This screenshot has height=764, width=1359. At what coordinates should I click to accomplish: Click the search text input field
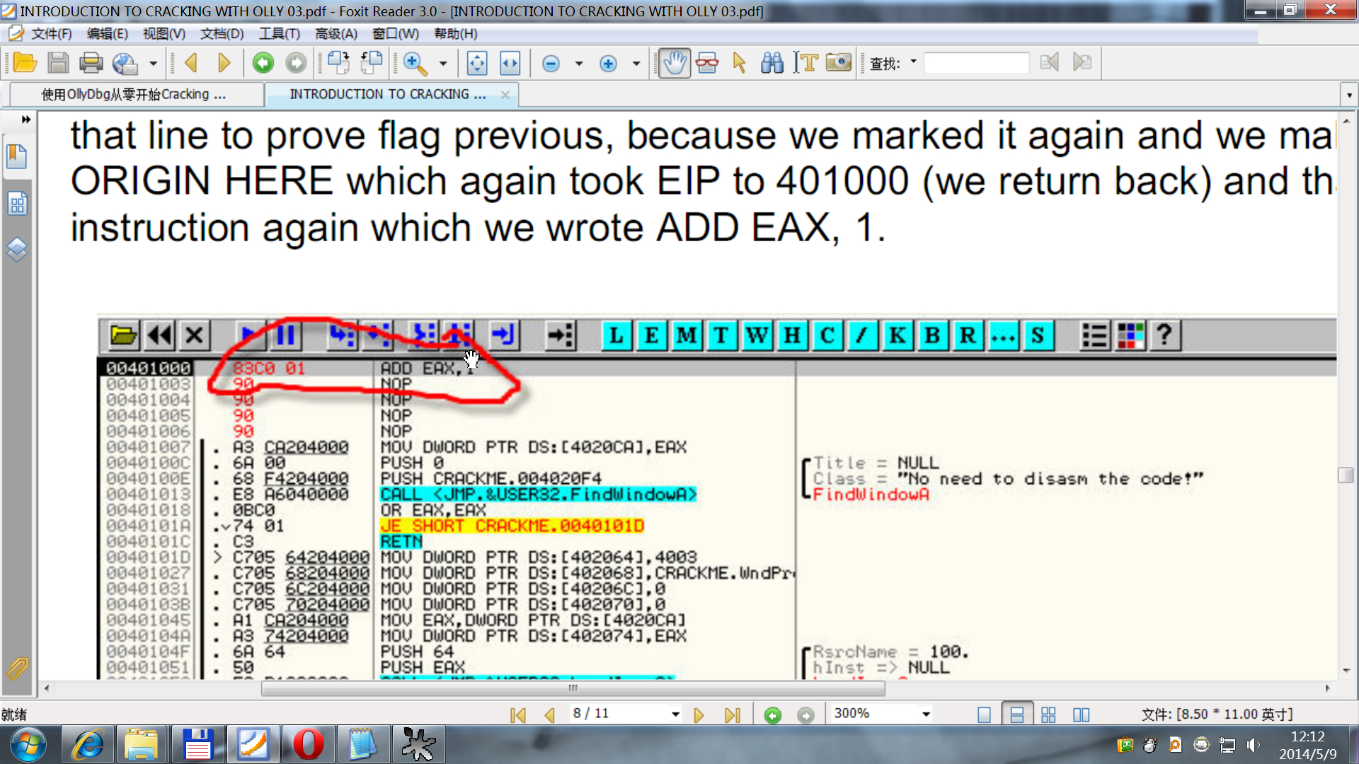(976, 64)
